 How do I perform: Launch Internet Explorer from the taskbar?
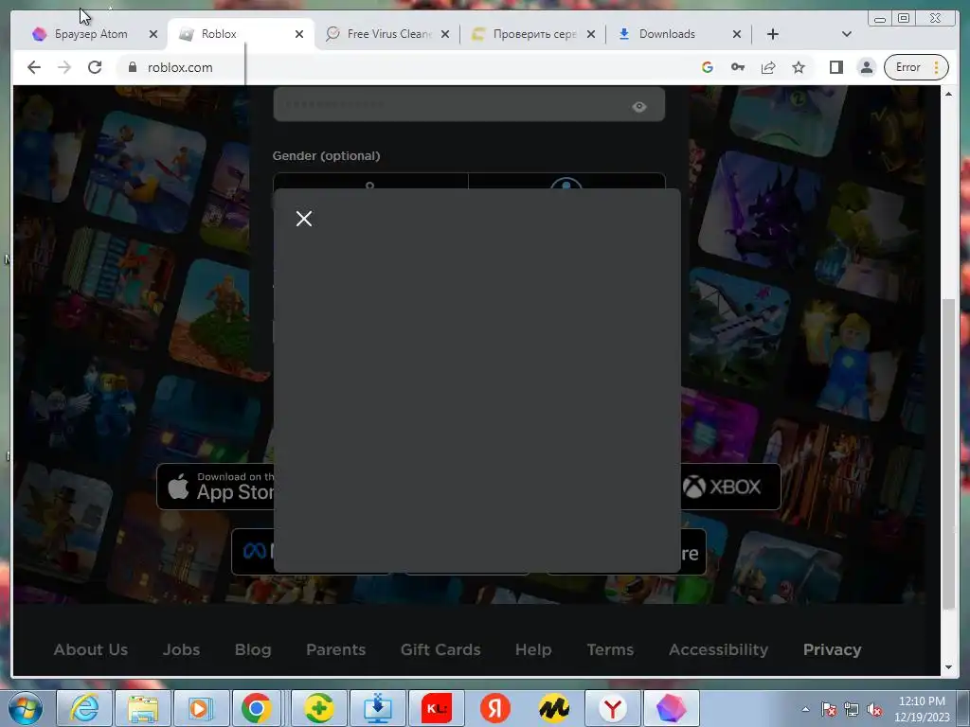pos(84,708)
